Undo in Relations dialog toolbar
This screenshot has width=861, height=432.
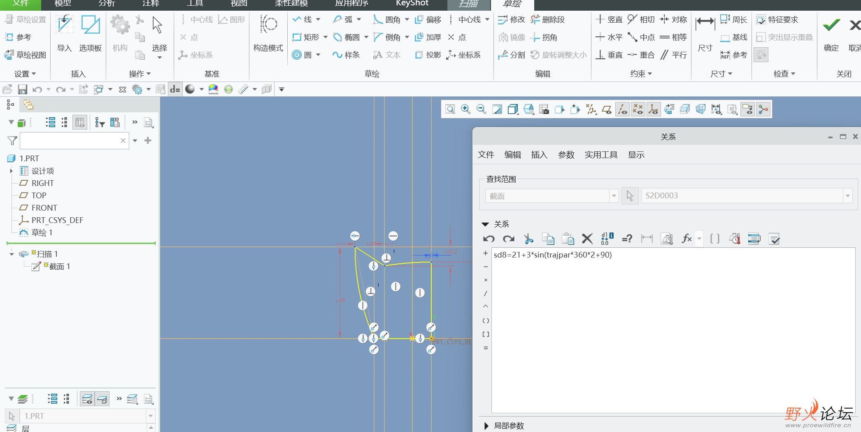(x=489, y=239)
